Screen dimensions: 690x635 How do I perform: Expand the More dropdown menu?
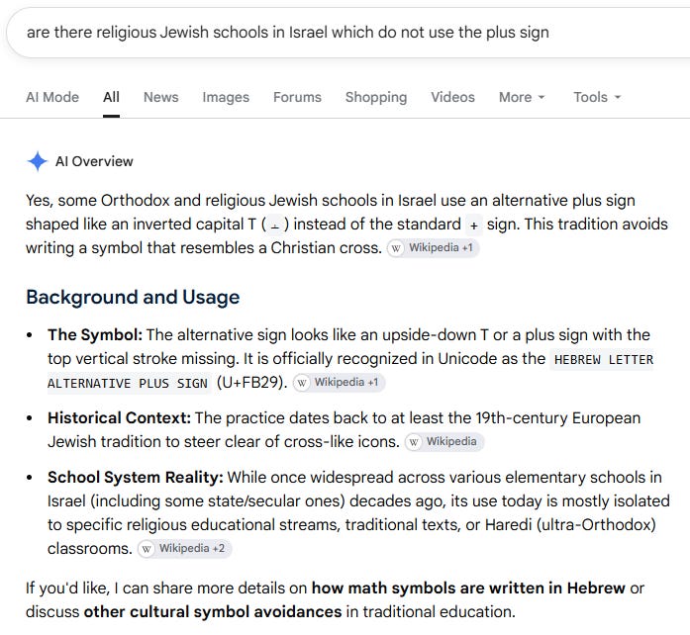coord(522,97)
